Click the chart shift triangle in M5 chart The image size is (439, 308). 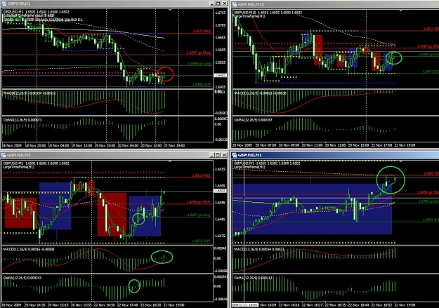coord(170,161)
